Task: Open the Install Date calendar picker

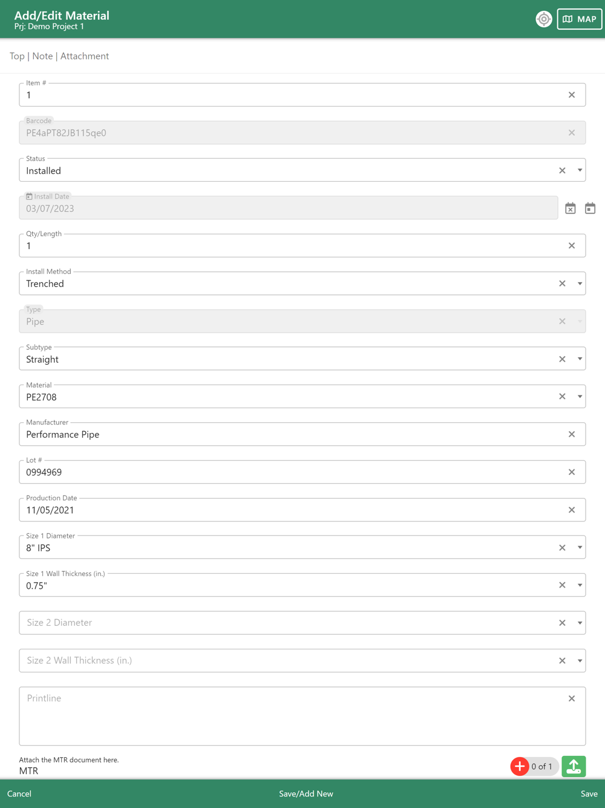Action: (x=590, y=208)
